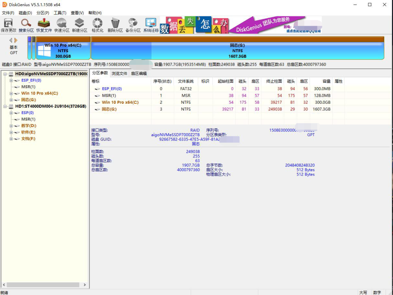Click the FAT32 file system cell
The image size is (393, 295).
tap(186, 89)
